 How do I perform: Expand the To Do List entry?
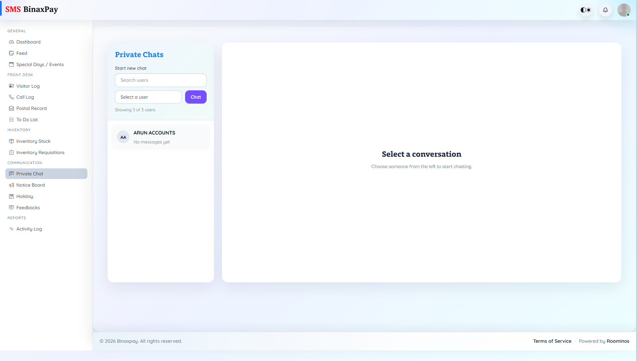pos(27,120)
